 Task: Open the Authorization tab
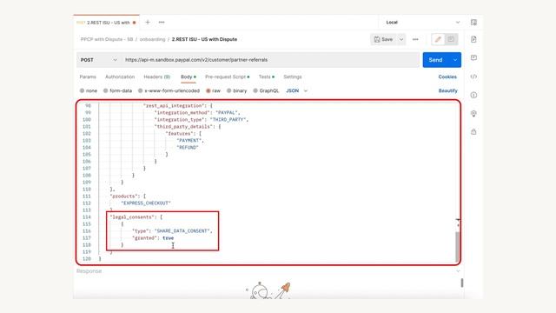point(120,77)
